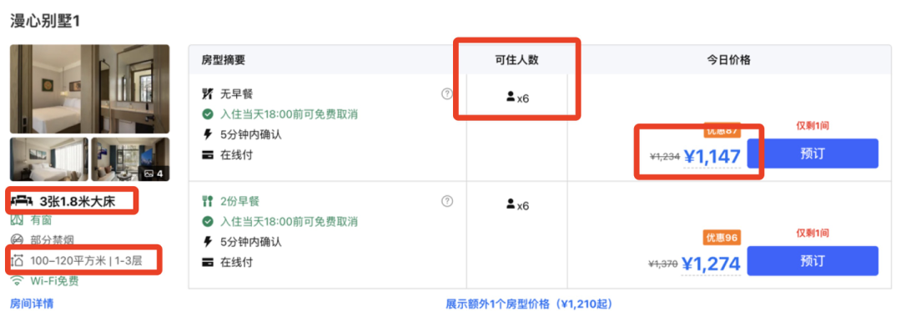Image resolution: width=901 pixels, height=322 pixels.
Task: Open the large bedroom main photo
Action: 89,89
